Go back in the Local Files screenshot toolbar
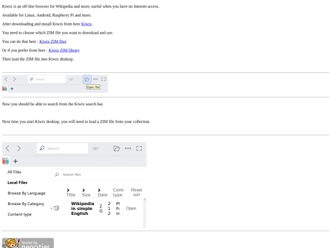The height and width of the screenshot is (248, 331). 7,148
